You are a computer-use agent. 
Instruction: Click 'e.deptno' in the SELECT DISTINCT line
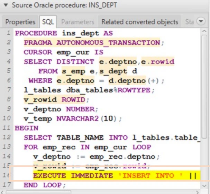118,62
